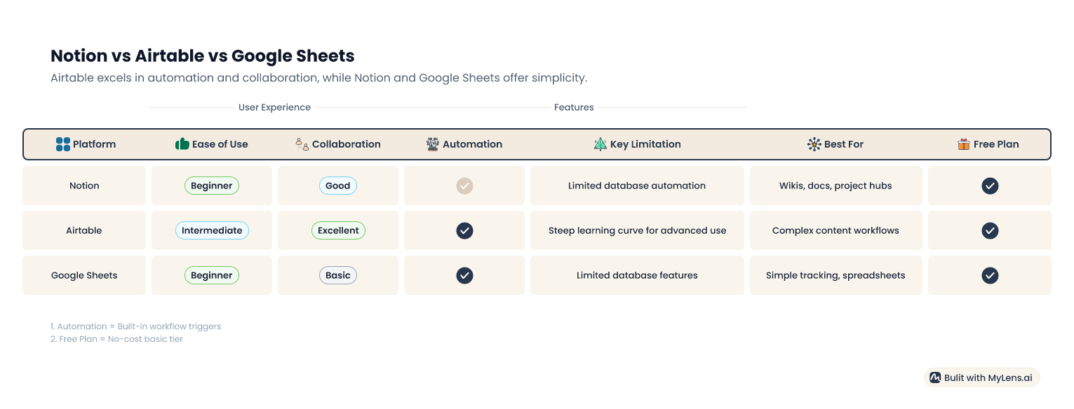Select the Best For column header
Screen dimensions: 1074x409
pyautogui.click(x=835, y=144)
